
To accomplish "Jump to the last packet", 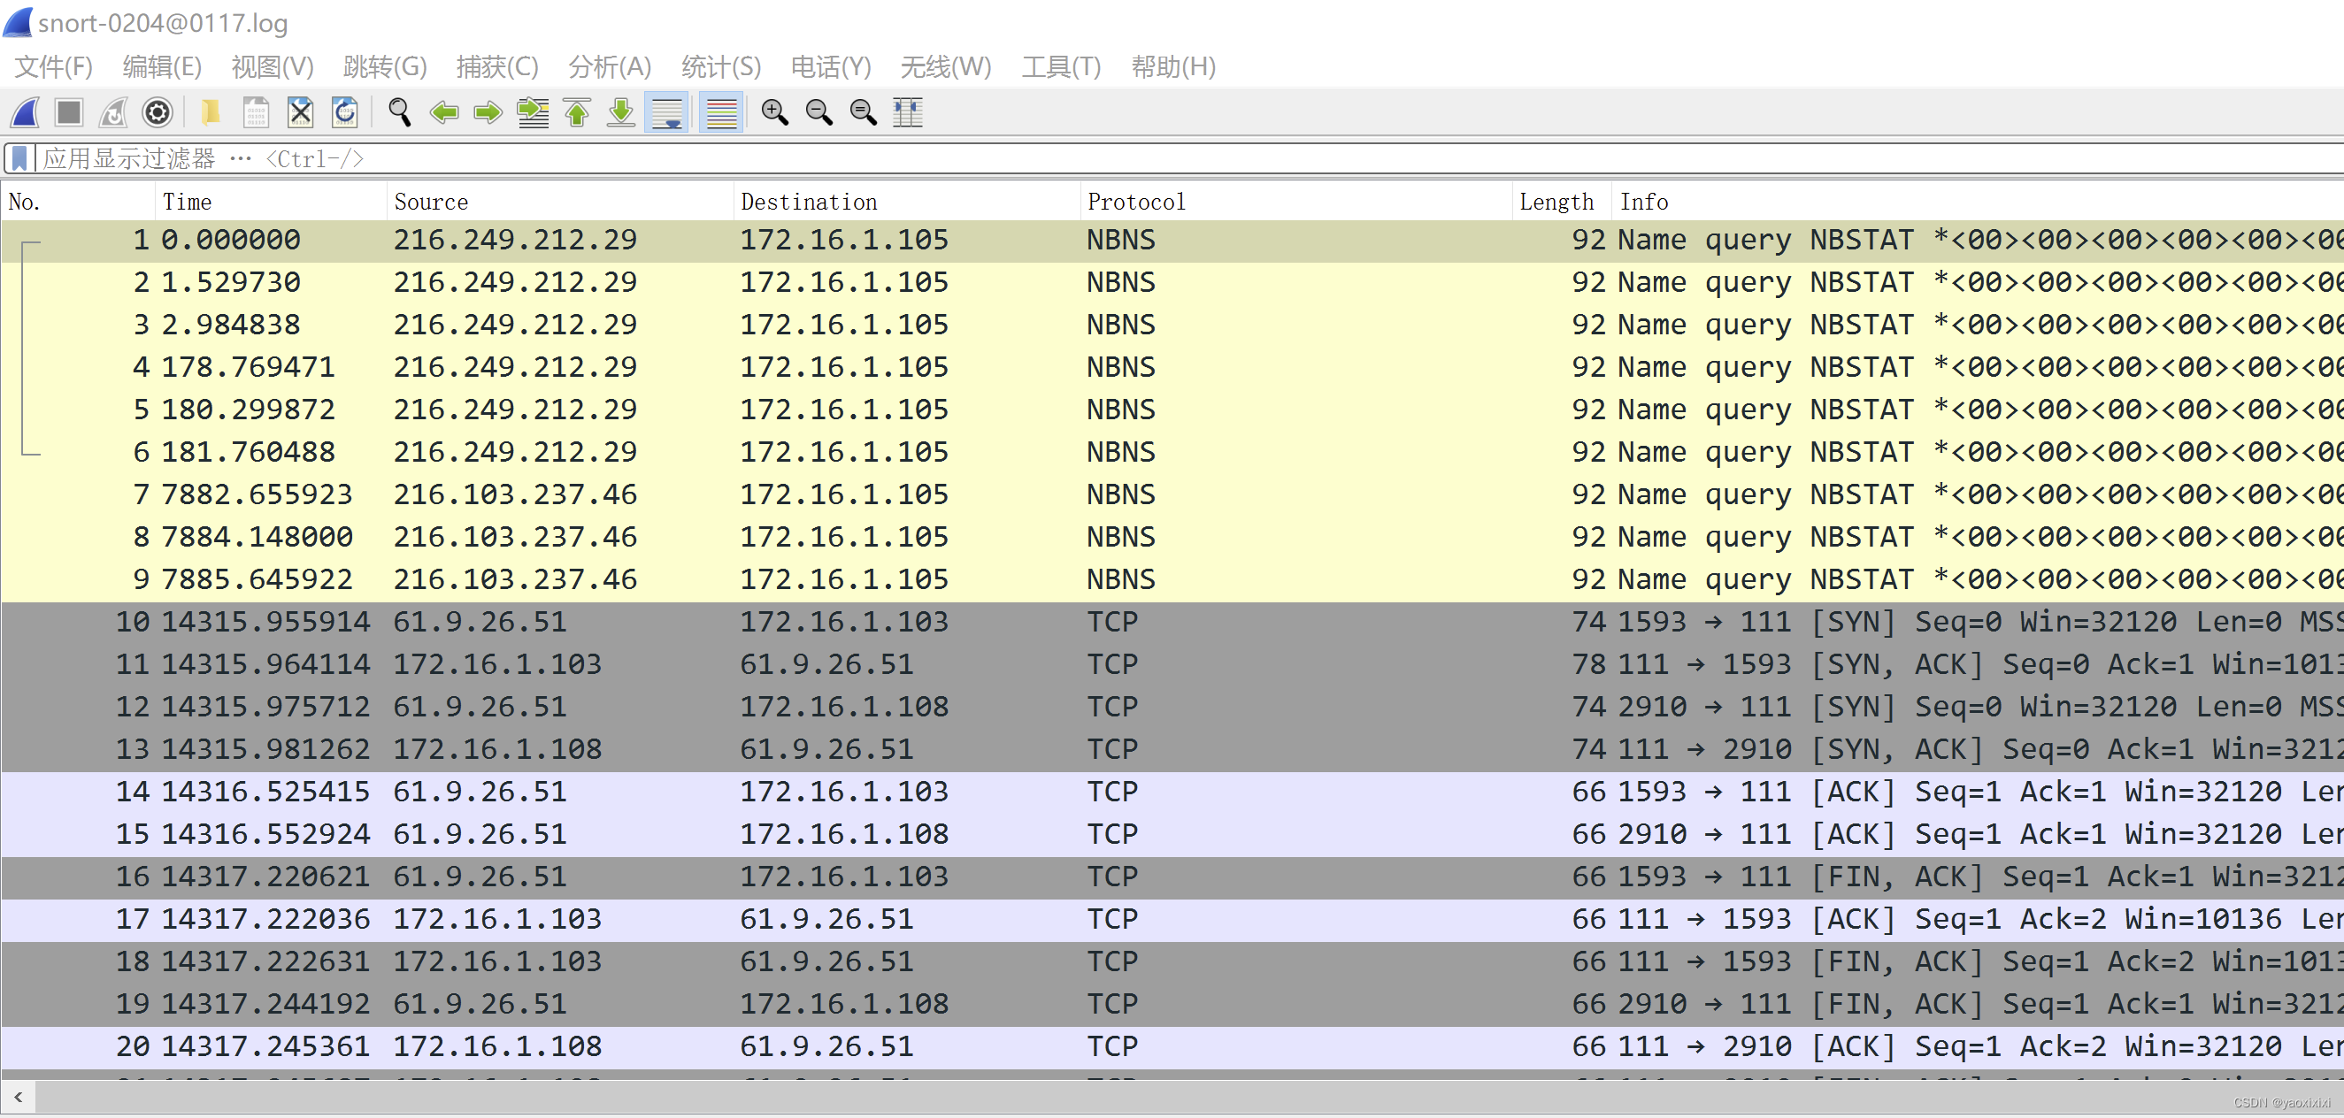I will (621, 113).
